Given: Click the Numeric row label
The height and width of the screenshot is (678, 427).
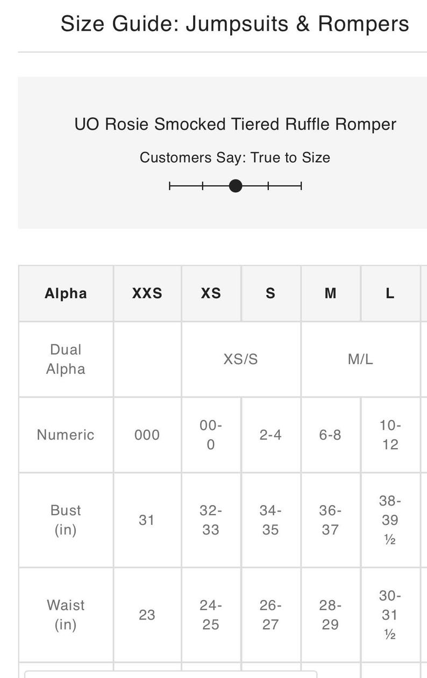Looking at the screenshot, I should (x=66, y=435).
